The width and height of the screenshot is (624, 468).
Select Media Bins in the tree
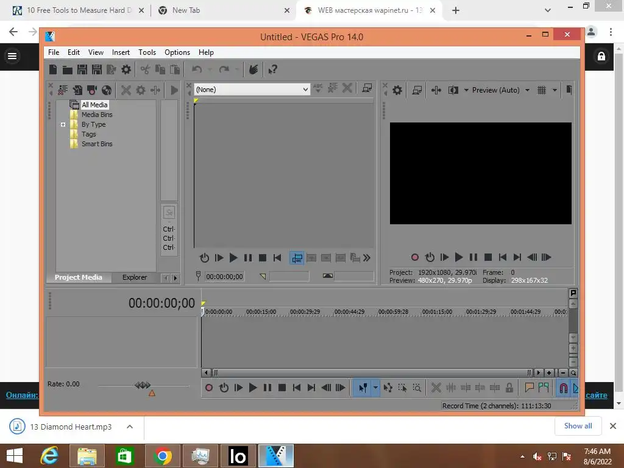pos(97,115)
